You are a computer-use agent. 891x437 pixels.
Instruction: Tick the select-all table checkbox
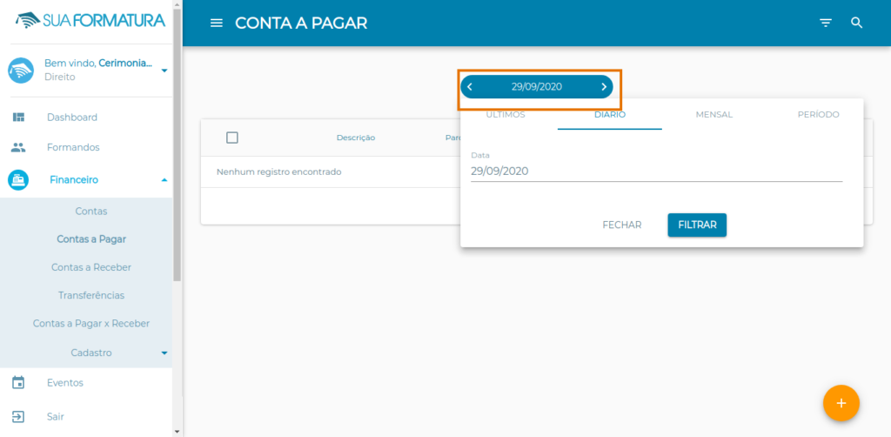232,138
